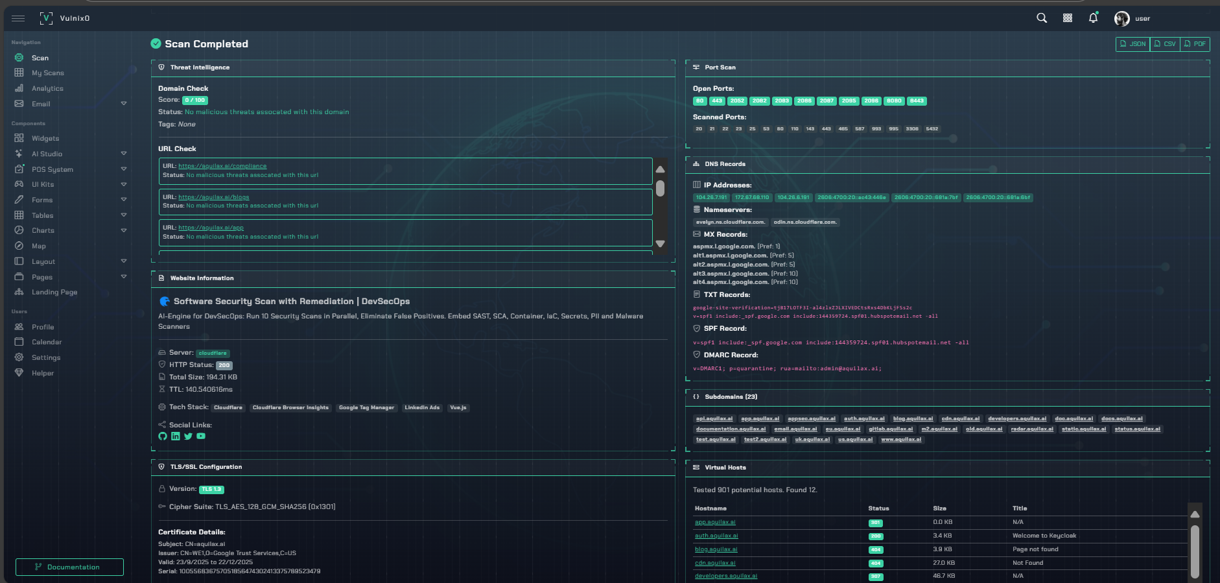Expand the Email sidebar submenu
The height and width of the screenshot is (583, 1220).
point(123,104)
